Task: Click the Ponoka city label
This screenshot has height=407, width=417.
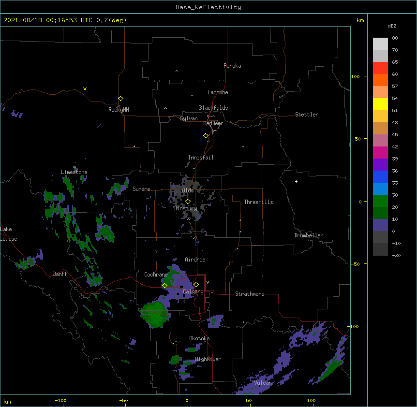Action: (232, 66)
